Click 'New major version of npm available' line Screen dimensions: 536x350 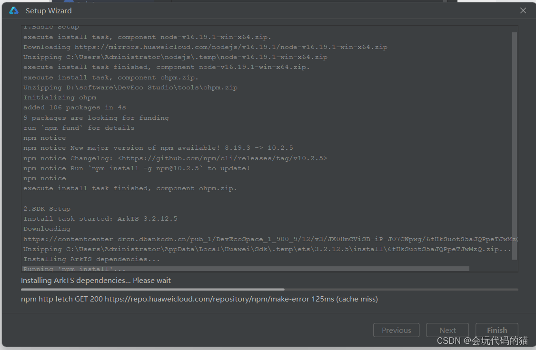[x=158, y=148]
